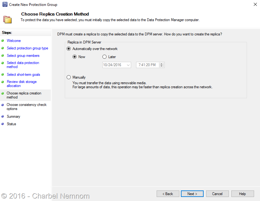Viewport: 260px width, 201px height.
Task: Click 'Choose replica creation method' step
Action: click(24, 95)
